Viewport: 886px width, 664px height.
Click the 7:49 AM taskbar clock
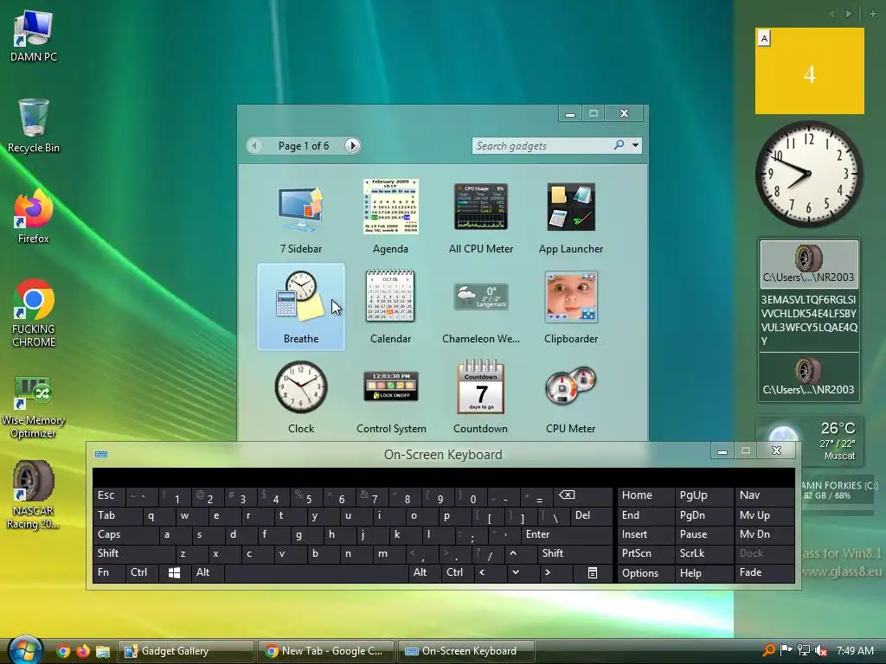855,650
